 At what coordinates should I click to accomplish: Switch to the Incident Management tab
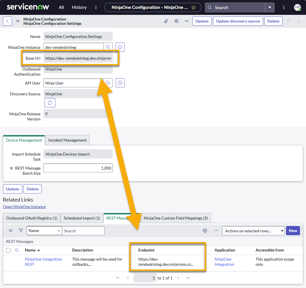tap(67, 140)
